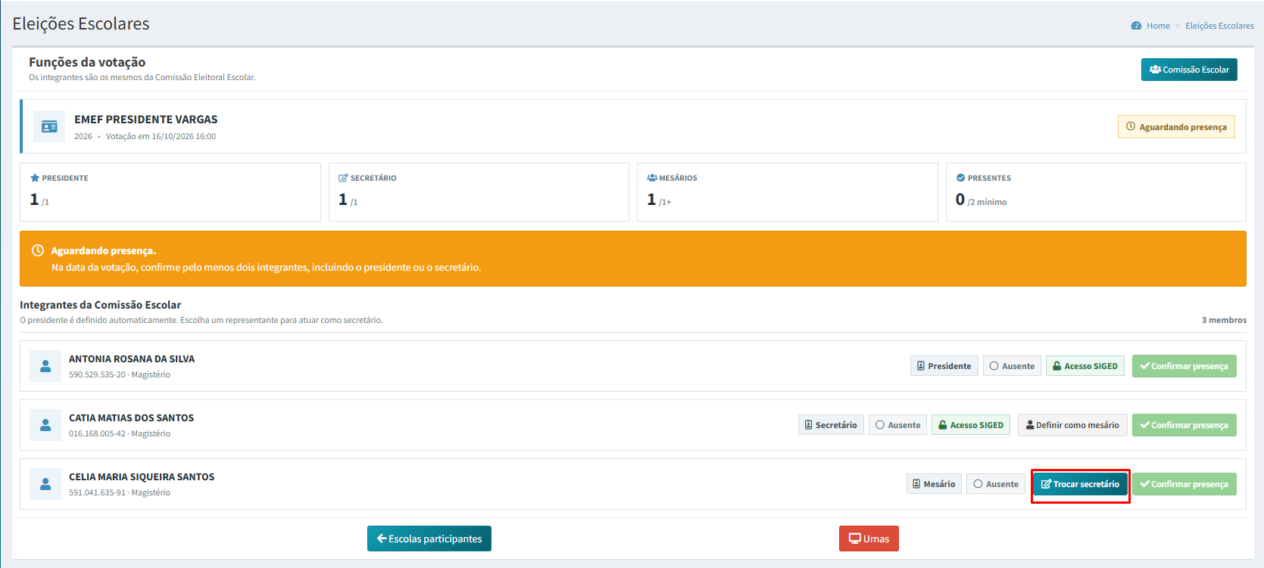Click the CPF text 591.041.635-91
This screenshot has width=1264, height=568.
(97, 493)
